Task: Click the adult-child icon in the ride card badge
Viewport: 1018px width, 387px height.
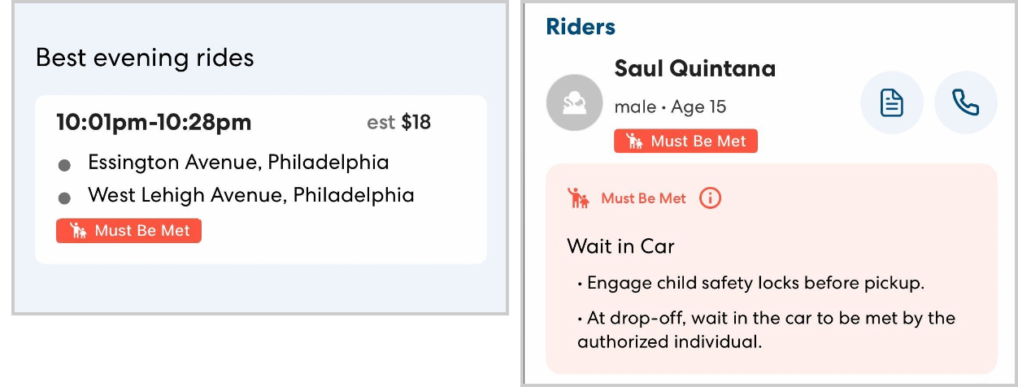Action: tap(78, 231)
